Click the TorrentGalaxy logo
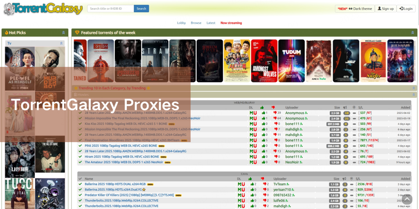This screenshot has height=209, width=419. point(43,9)
